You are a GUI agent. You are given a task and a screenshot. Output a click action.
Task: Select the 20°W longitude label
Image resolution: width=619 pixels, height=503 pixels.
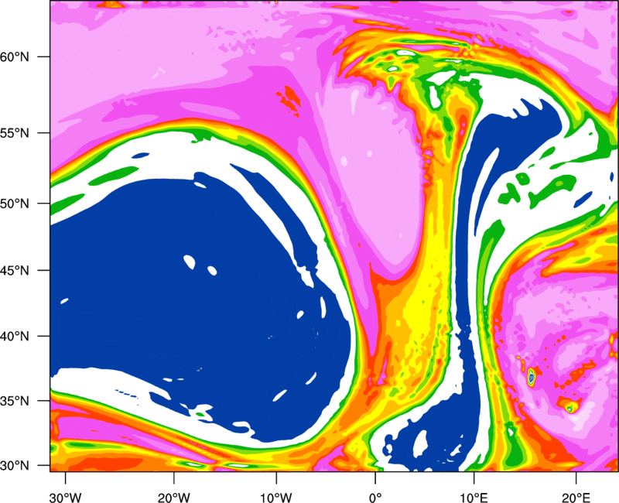coord(173,498)
